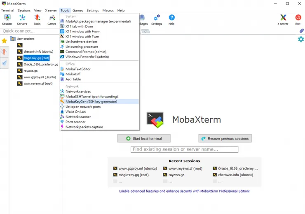
Task: Select www.gcproy.ml (ubuntu) in session tree
Action: pyautogui.click(x=36, y=77)
